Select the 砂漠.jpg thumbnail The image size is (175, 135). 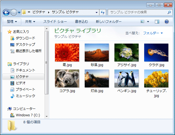[x=97, y=53]
